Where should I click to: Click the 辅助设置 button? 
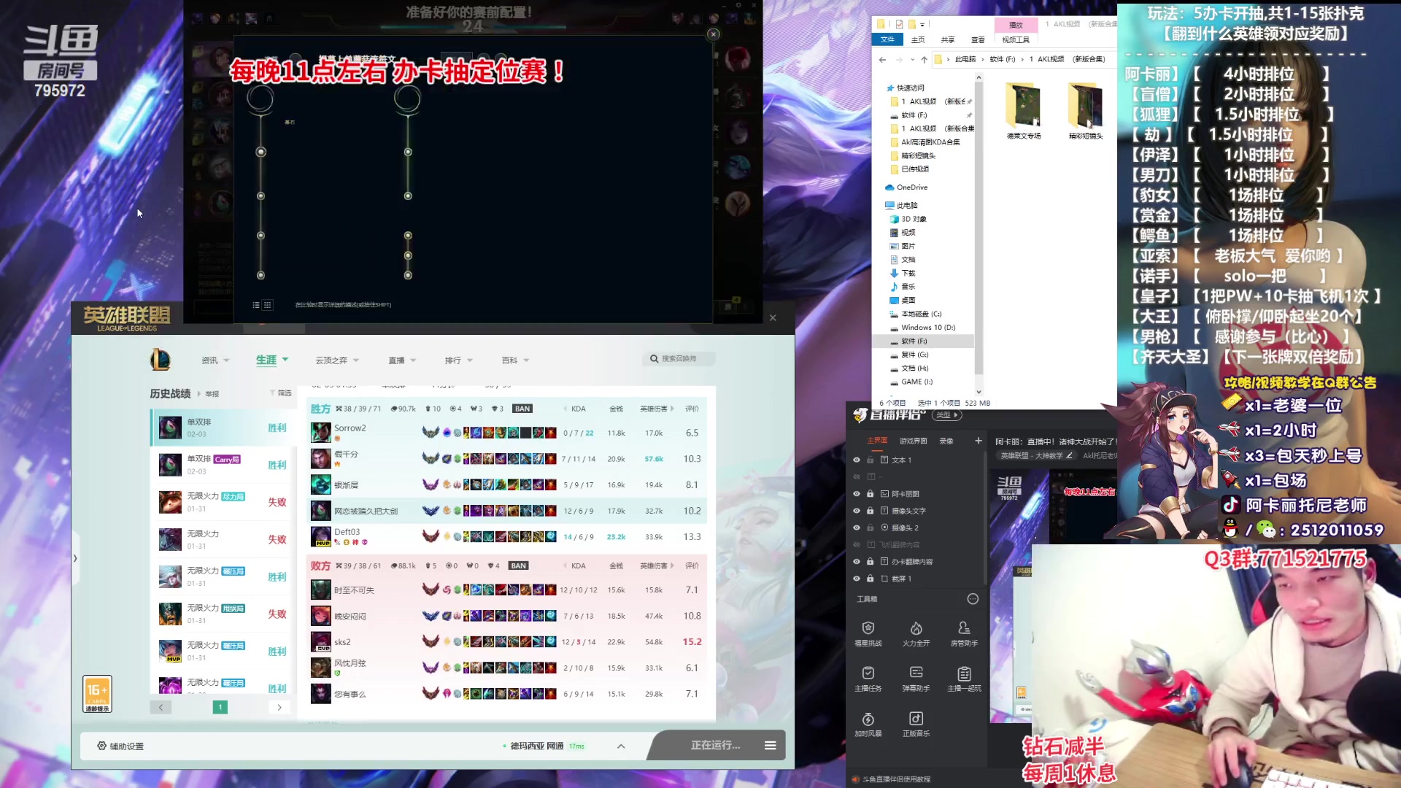tap(120, 746)
